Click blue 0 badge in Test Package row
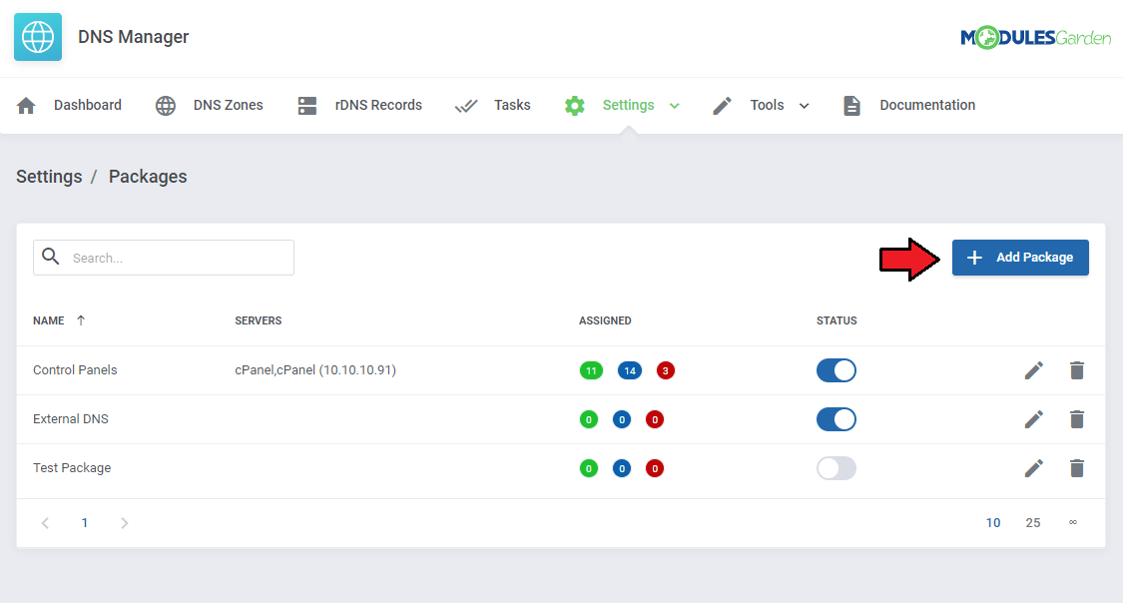Viewport: 1123px width, 603px height. pos(622,468)
